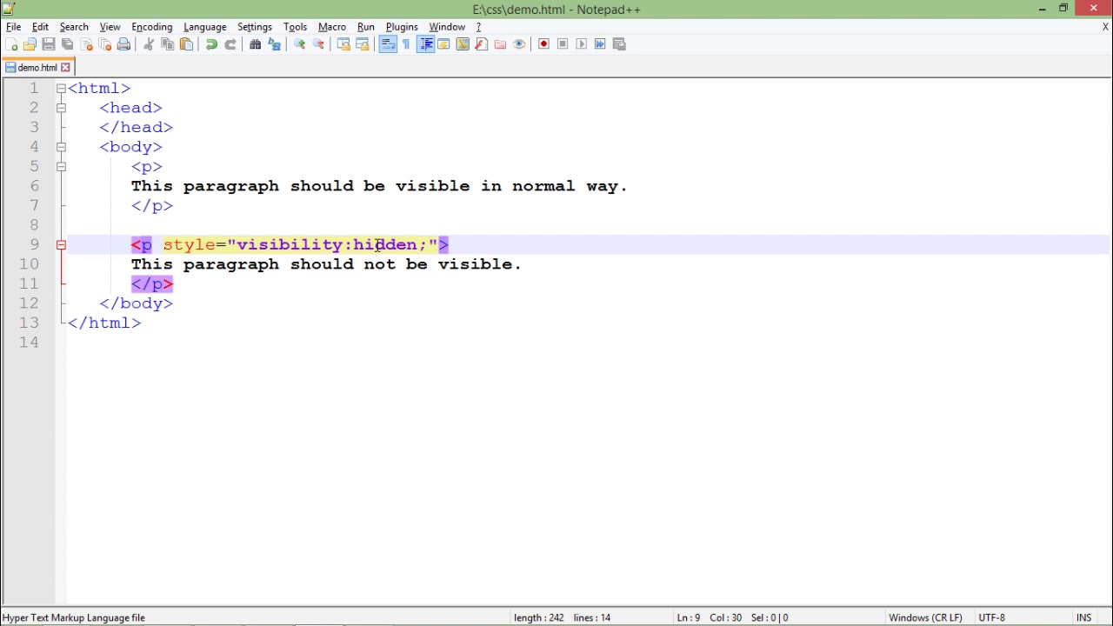Run macro multiple times icon

600,44
